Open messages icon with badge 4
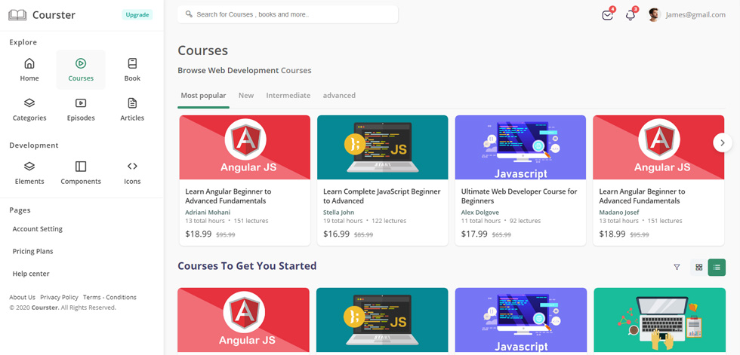 pyautogui.click(x=607, y=15)
